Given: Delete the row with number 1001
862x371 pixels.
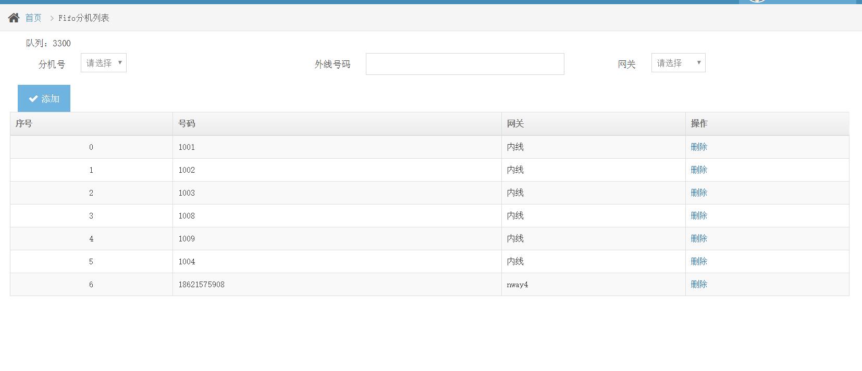Looking at the screenshot, I should pyautogui.click(x=698, y=147).
